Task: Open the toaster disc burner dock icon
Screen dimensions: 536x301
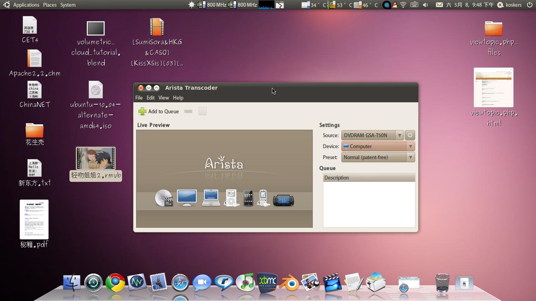Action: [x=376, y=282]
